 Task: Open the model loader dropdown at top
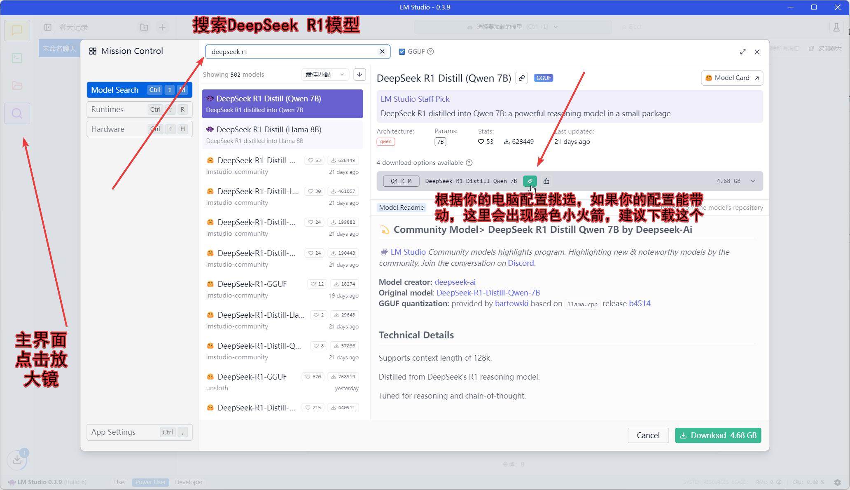point(513,27)
